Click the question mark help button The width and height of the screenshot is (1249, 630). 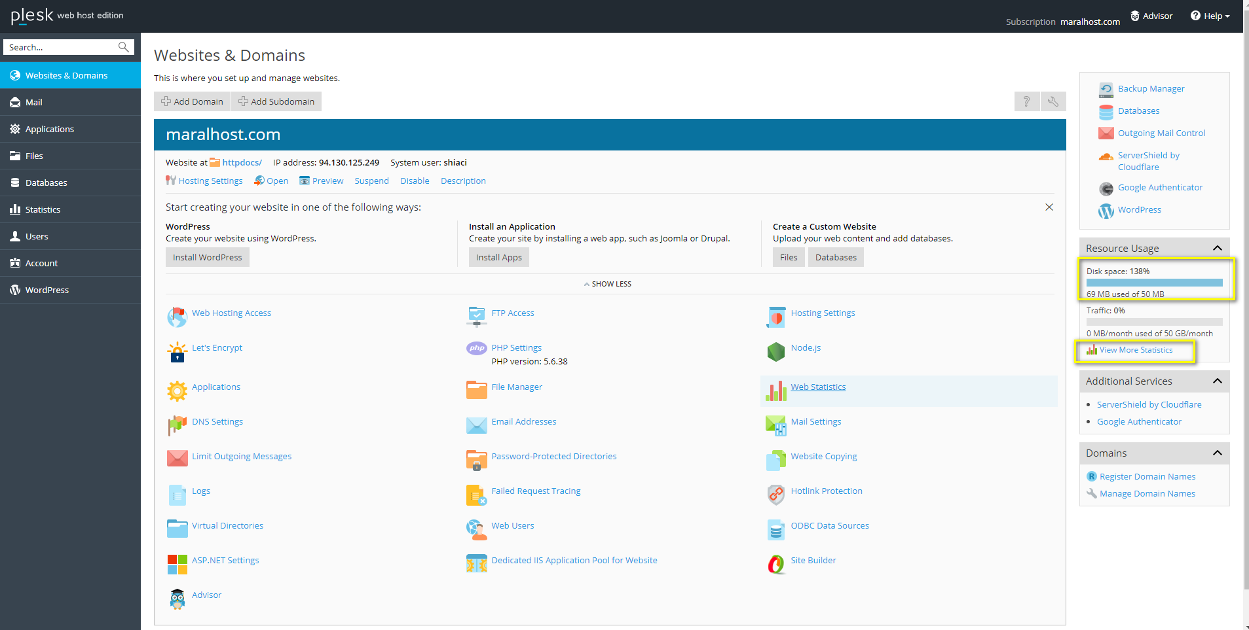1027,101
